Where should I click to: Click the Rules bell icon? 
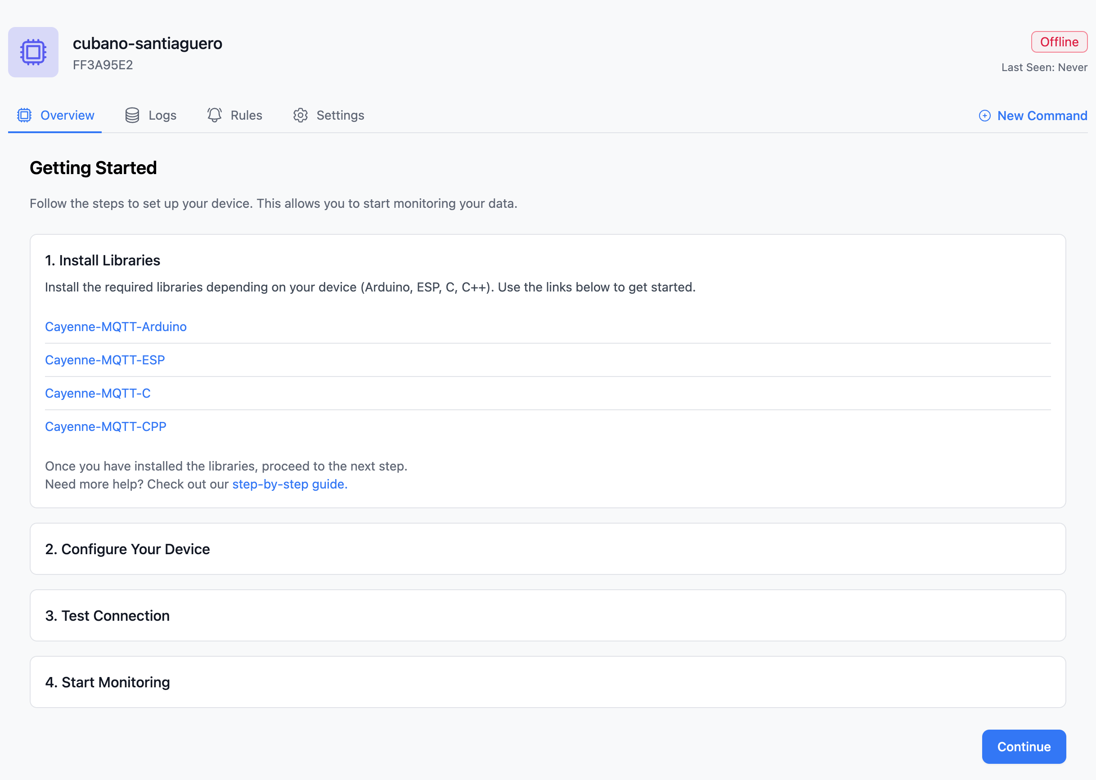pyautogui.click(x=214, y=115)
